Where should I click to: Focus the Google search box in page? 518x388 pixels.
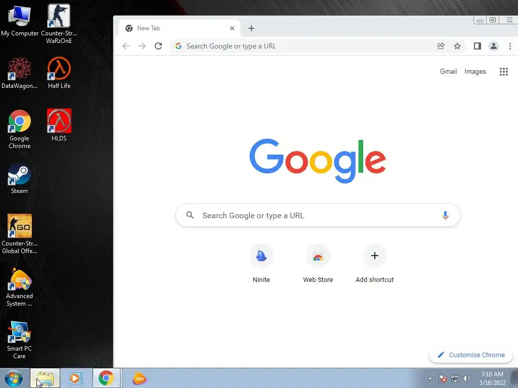[x=318, y=215]
